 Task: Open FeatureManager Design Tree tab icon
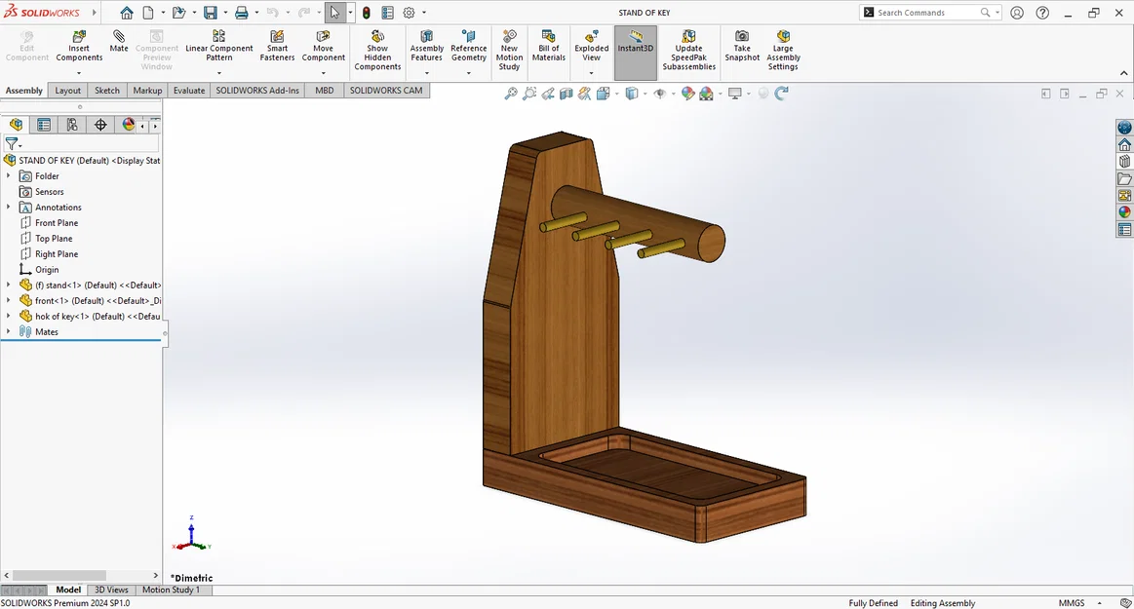16,125
